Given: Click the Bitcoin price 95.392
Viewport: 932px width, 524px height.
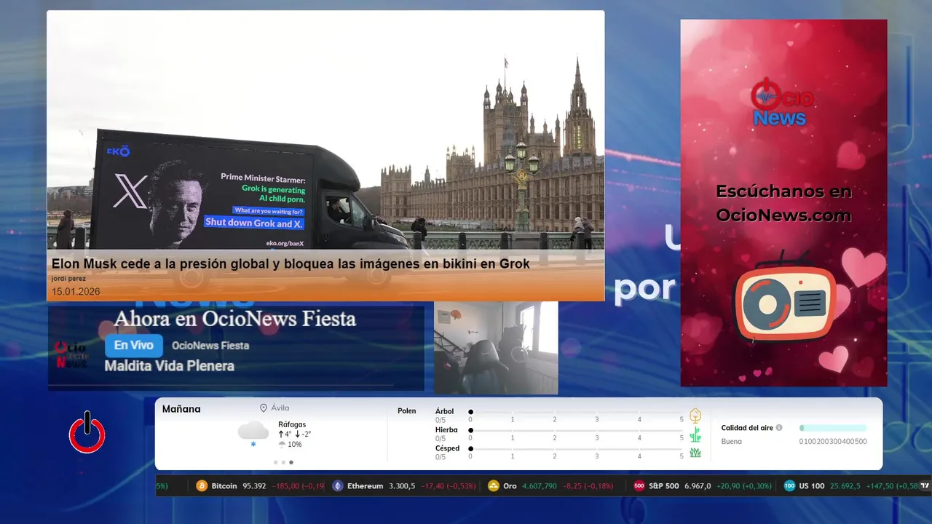Looking at the screenshot, I should [x=254, y=486].
